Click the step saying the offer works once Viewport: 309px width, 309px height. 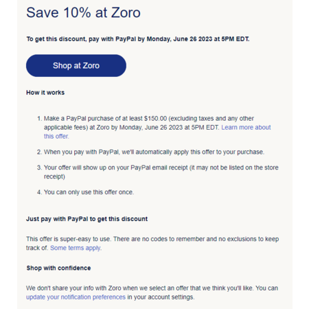pyautogui.click(x=89, y=192)
